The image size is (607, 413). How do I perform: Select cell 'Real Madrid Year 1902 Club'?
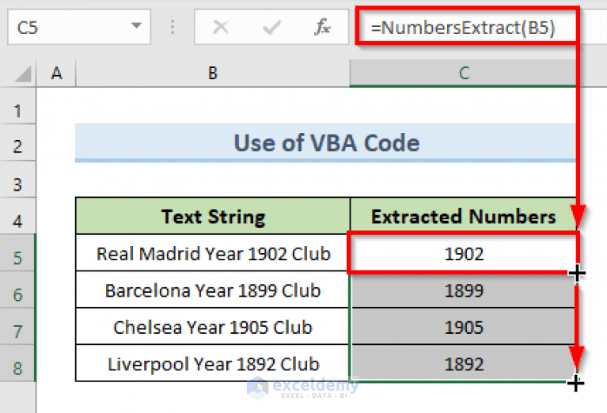(213, 253)
